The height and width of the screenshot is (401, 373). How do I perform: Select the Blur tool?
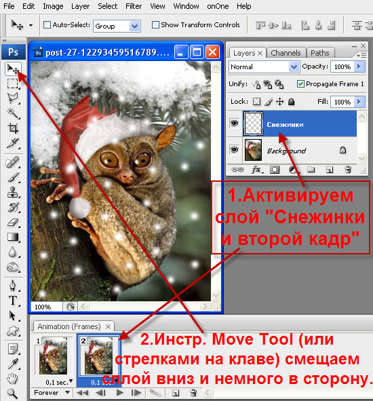tap(13, 252)
